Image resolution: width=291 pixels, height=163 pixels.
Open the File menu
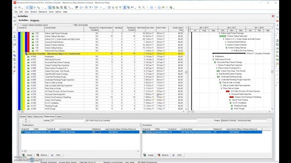point(16,12)
